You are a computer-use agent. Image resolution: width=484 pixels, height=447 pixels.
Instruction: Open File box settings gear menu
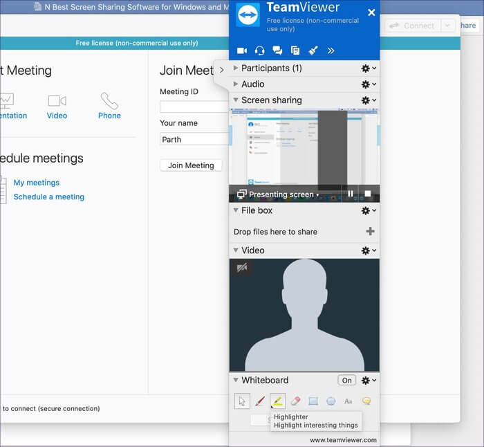[369, 210]
